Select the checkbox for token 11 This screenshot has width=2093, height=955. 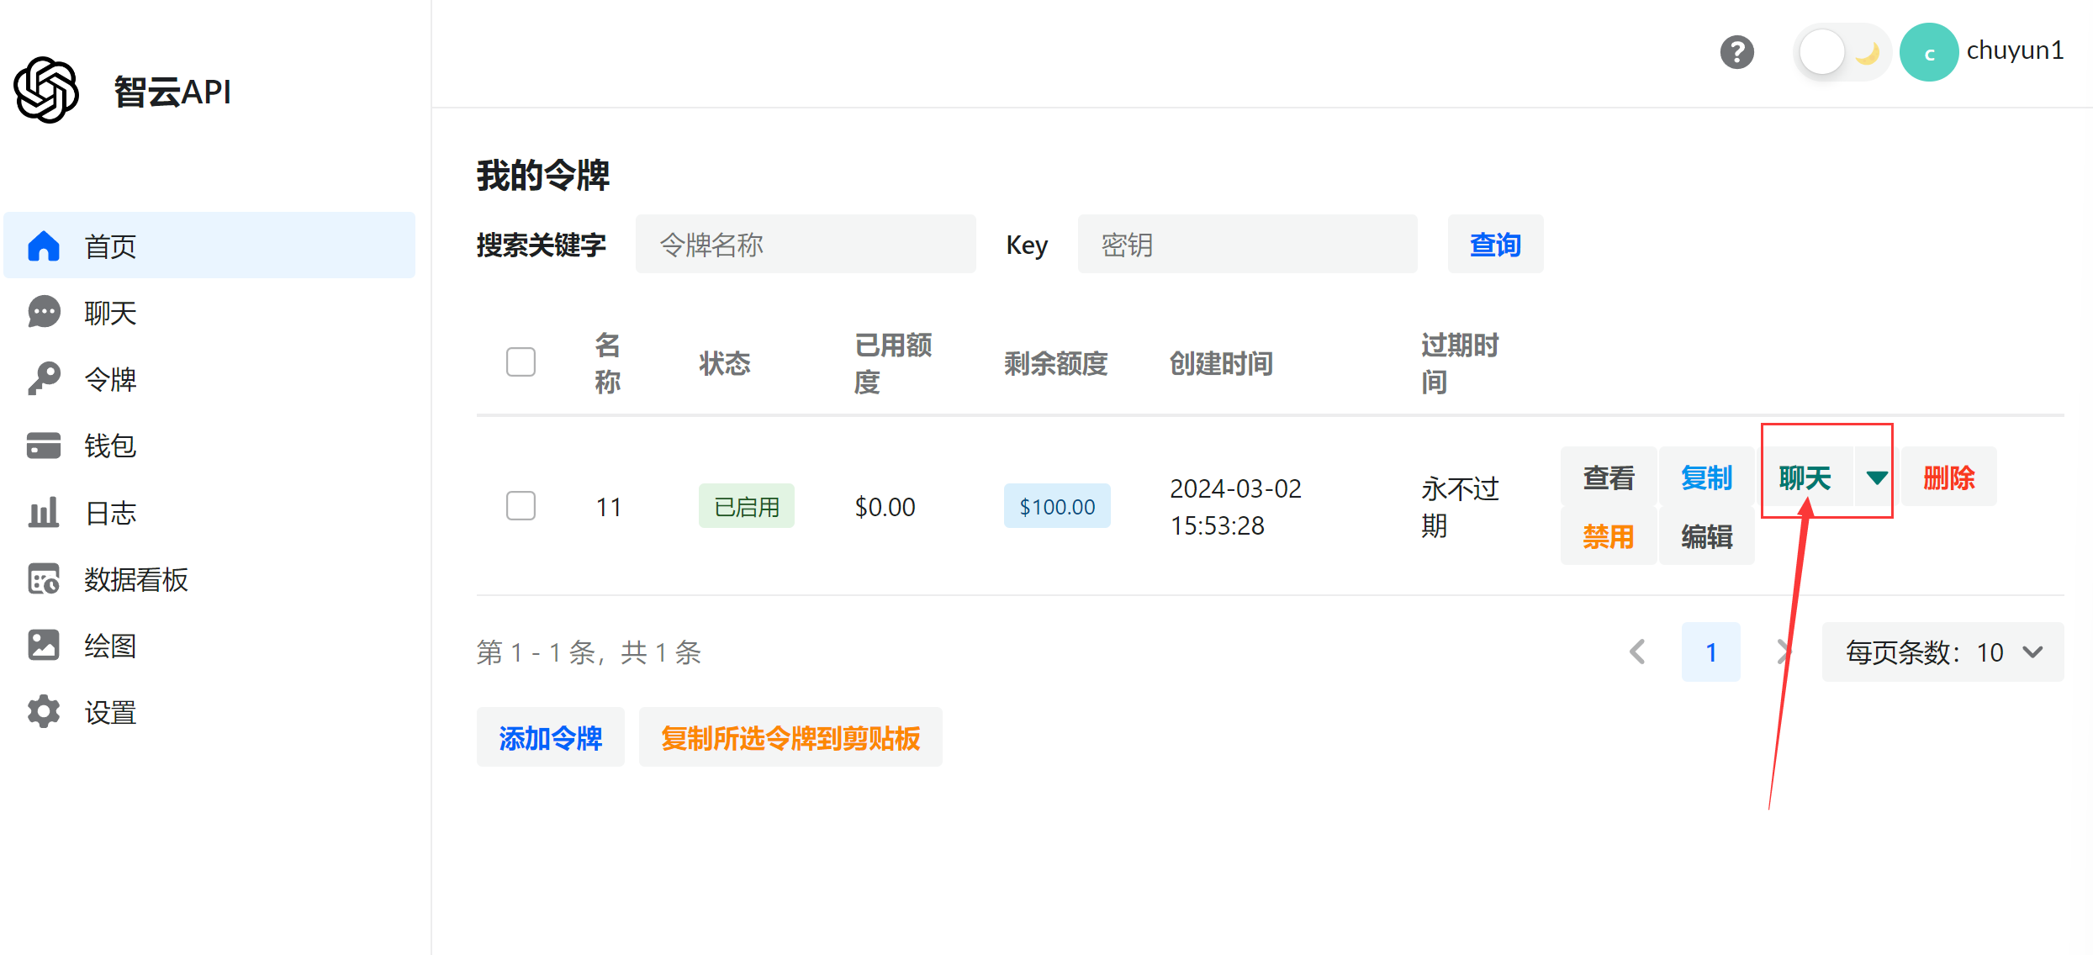pos(521,506)
